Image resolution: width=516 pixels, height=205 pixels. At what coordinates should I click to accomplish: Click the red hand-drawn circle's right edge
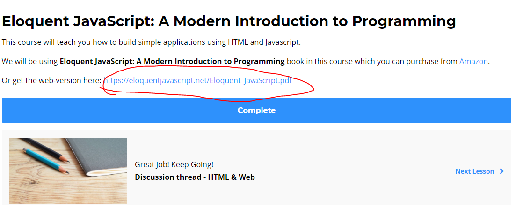click(x=313, y=88)
